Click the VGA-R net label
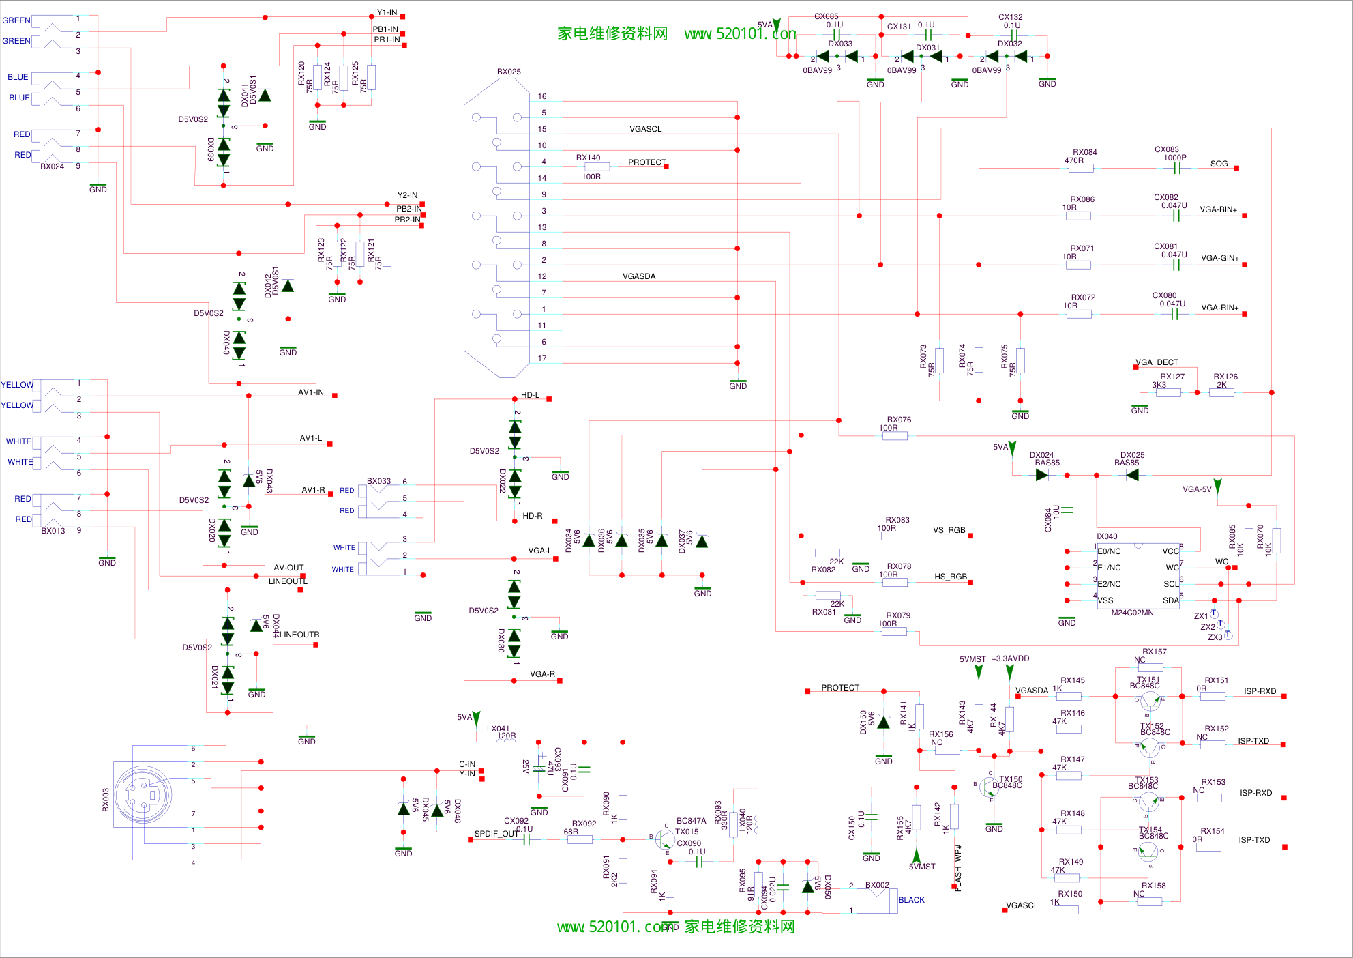The image size is (1353, 958). [x=542, y=674]
